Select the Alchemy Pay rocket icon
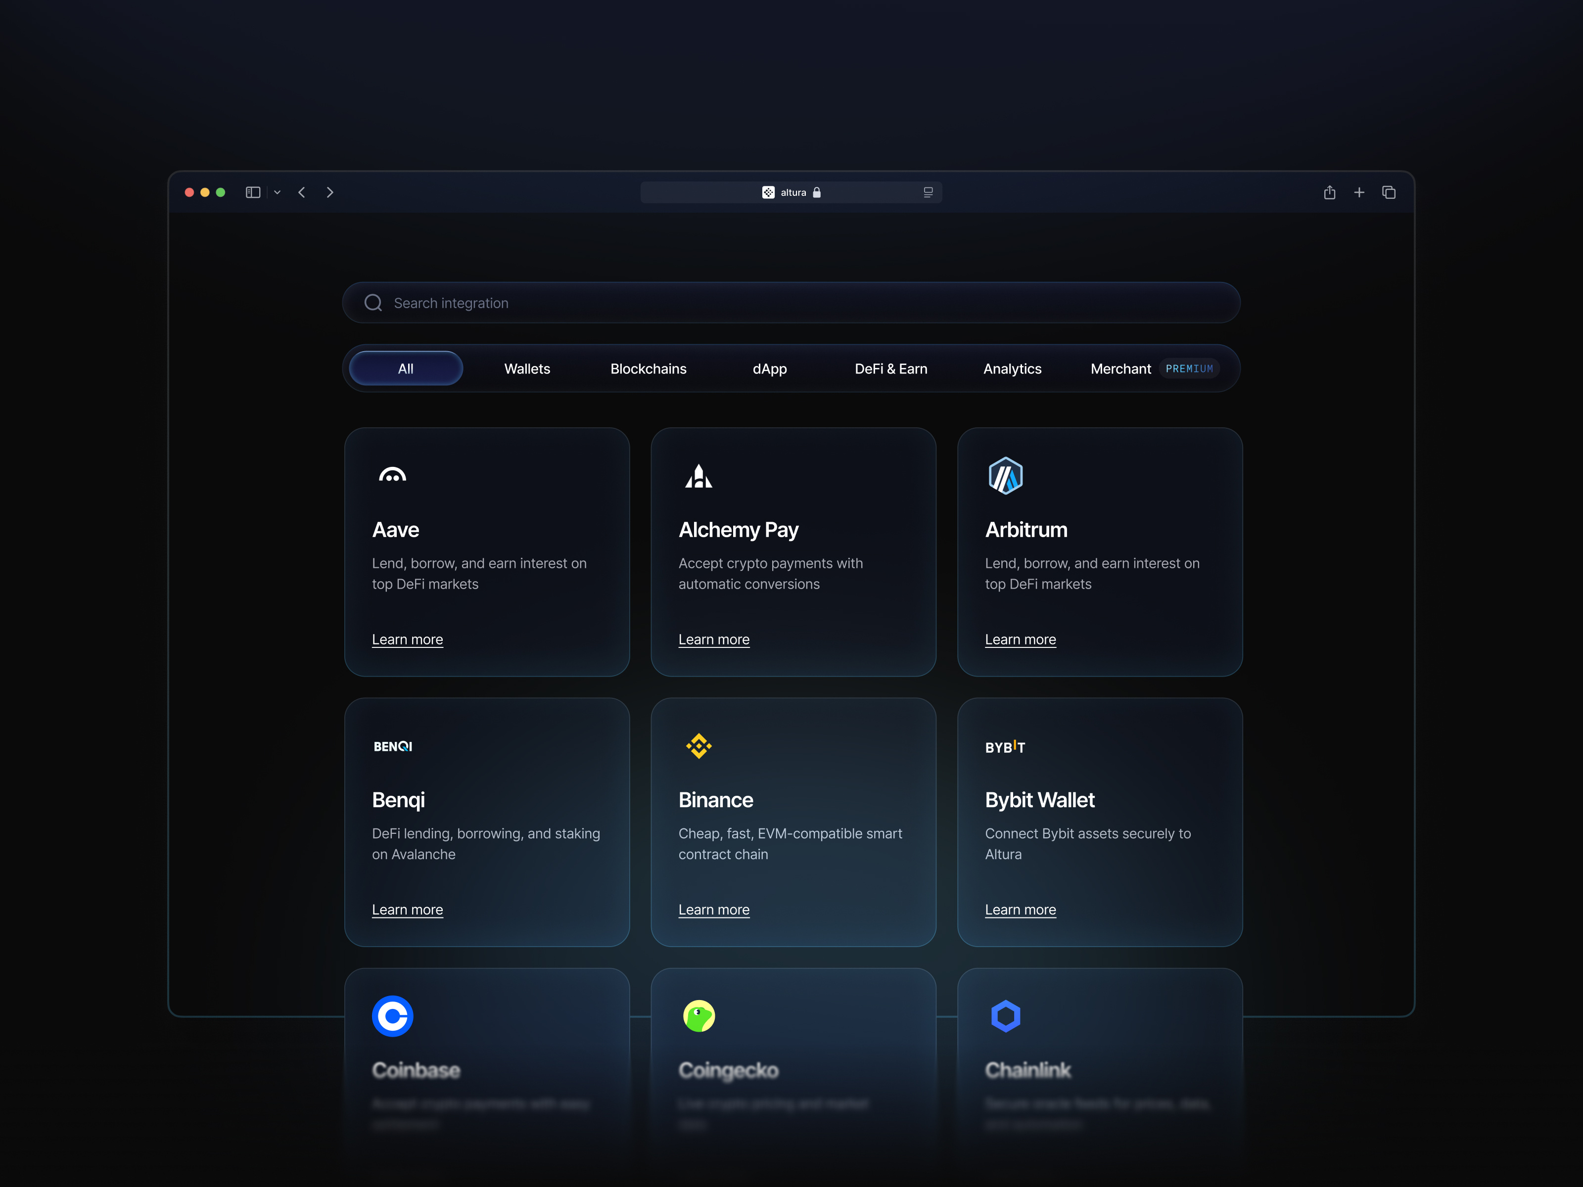Image resolution: width=1583 pixels, height=1187 pixels. tap(699, 474)
